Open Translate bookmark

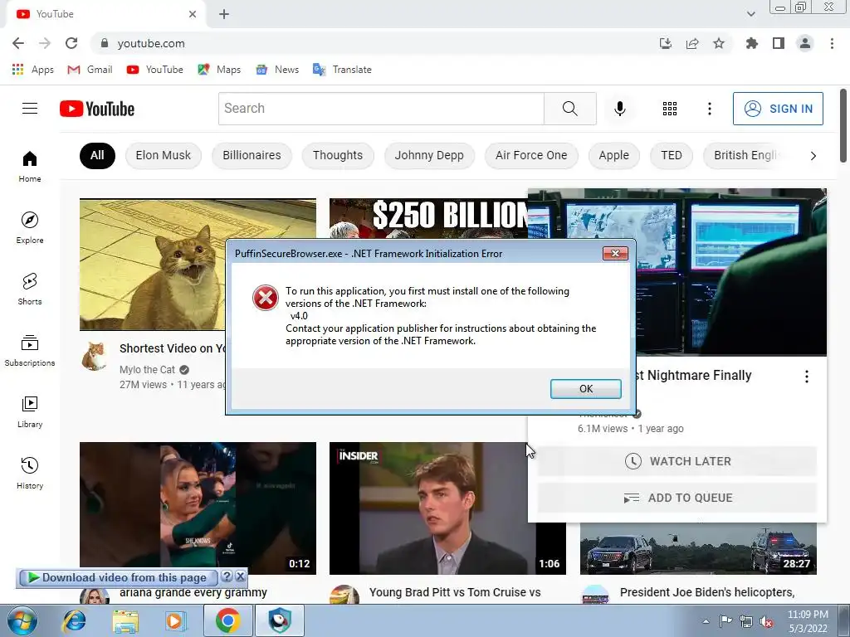342,70
